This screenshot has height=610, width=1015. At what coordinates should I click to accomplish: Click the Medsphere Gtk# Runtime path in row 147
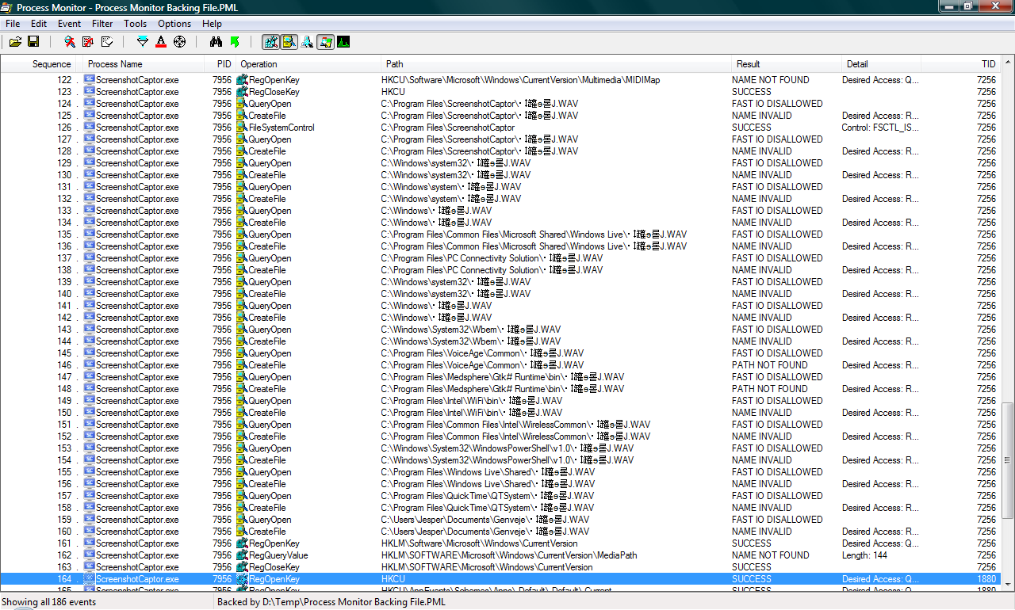tap(503, 377)
